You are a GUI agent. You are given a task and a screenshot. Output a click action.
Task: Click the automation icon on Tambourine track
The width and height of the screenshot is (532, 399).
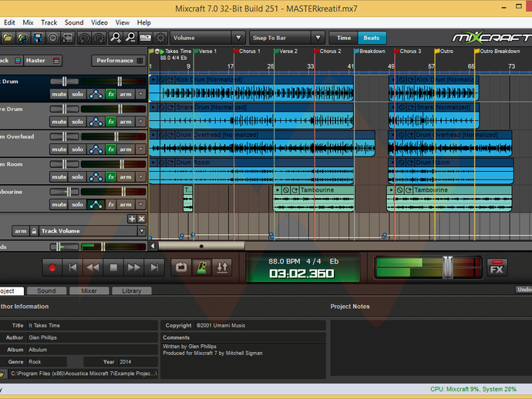96,204
